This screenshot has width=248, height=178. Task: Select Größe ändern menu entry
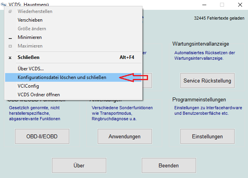73,29
